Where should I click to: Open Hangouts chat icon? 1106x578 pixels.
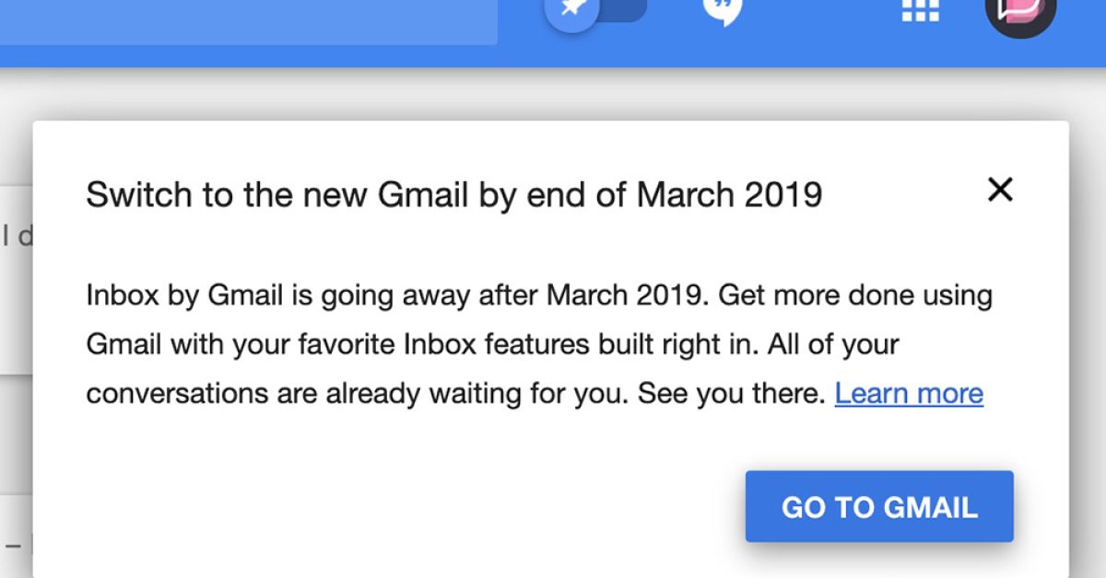click(x=722, y=9)
